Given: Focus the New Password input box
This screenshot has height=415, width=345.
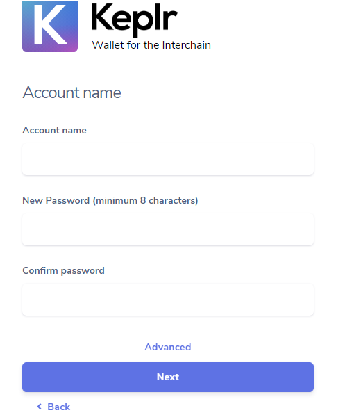Looking at the screenshot, I should pos(168,229).
